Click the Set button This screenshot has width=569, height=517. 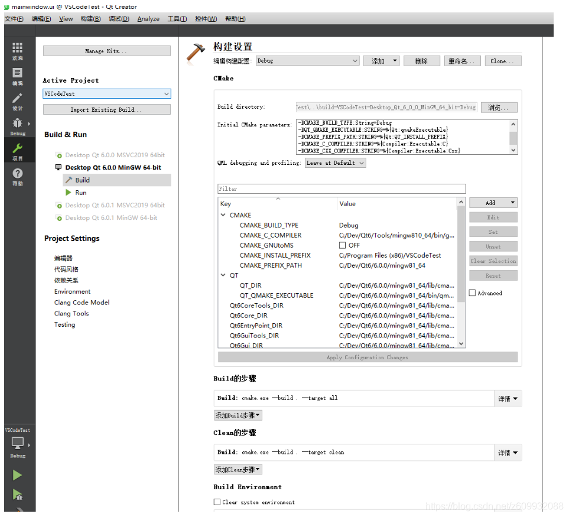pyautogui.click(x=493, y=232)
